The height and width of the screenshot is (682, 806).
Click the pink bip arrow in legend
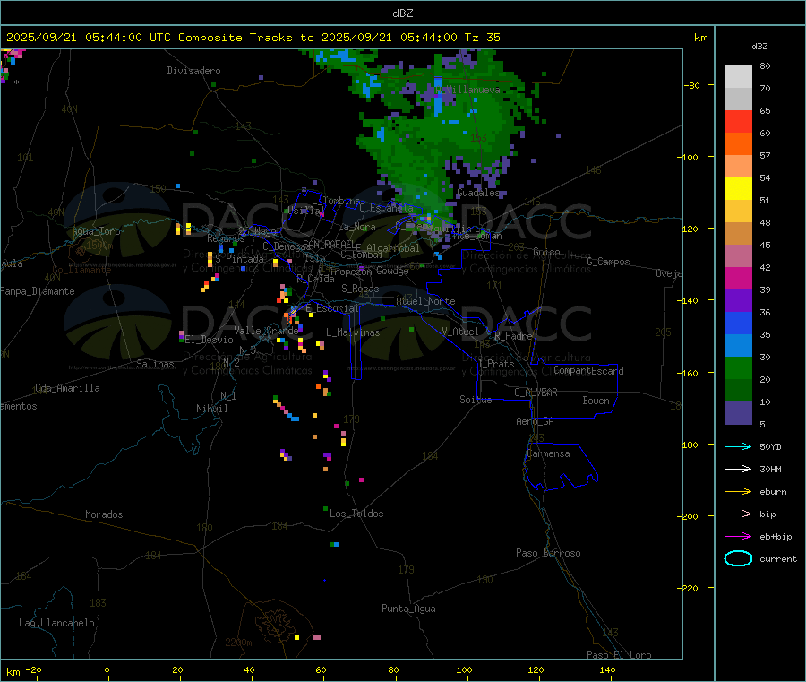pyautogui.click(x=738, y=514)
